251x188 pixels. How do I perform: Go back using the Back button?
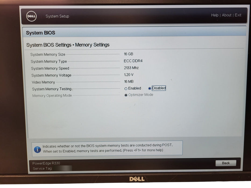coord(226,163)
